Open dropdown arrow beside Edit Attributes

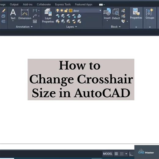[x=127, y=21]
